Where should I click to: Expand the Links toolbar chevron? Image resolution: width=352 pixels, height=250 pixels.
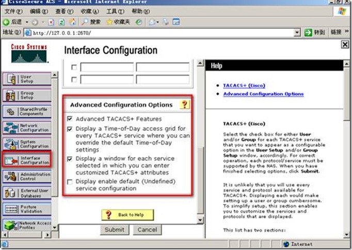pyautogui.click(x=347, y=32)
